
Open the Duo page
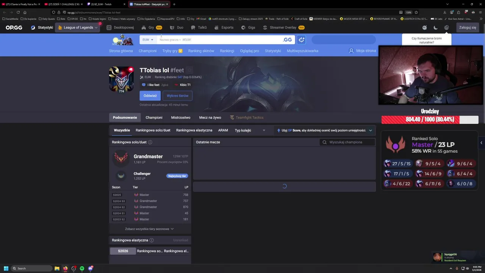click(177, 27)
